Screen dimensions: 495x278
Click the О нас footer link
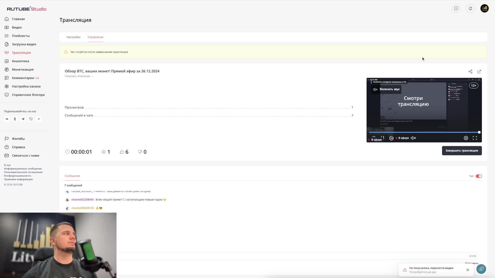pyautogui.click(x=7, y=165)
